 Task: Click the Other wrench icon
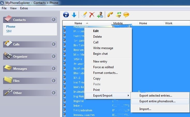(8, 92)
